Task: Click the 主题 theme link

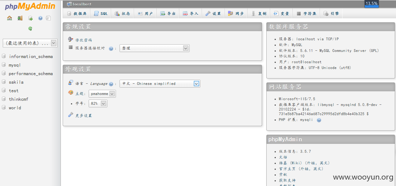Action: [x=80, y=94]
